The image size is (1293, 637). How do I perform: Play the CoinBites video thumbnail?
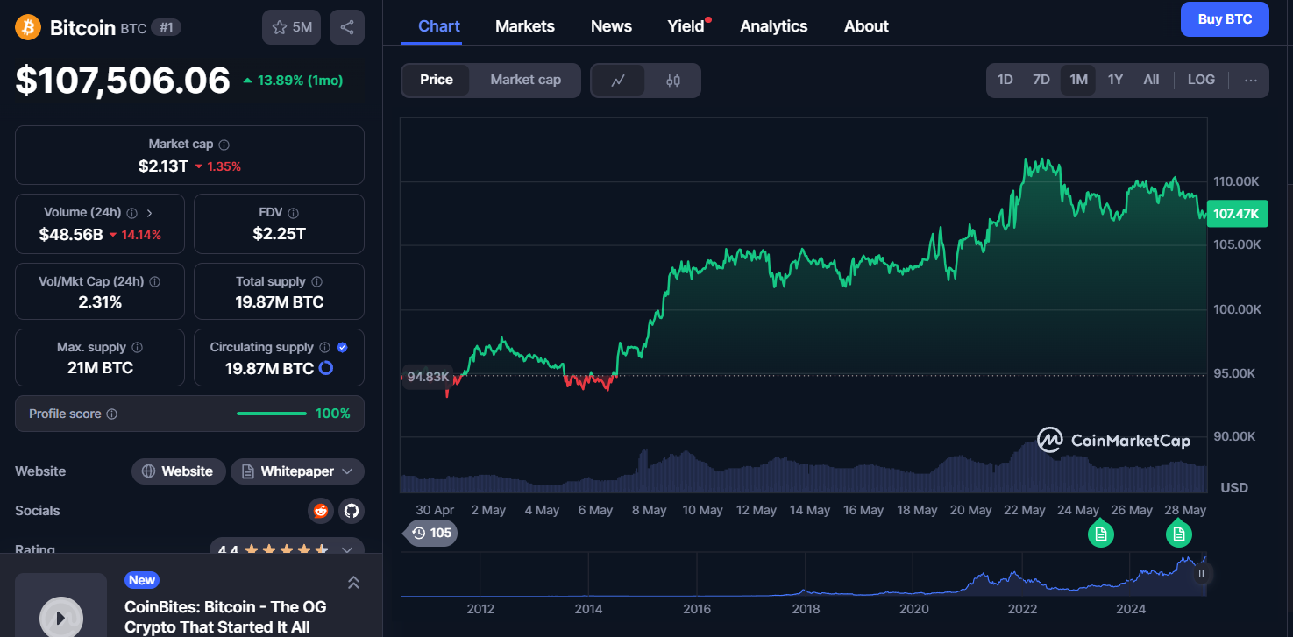60,617
